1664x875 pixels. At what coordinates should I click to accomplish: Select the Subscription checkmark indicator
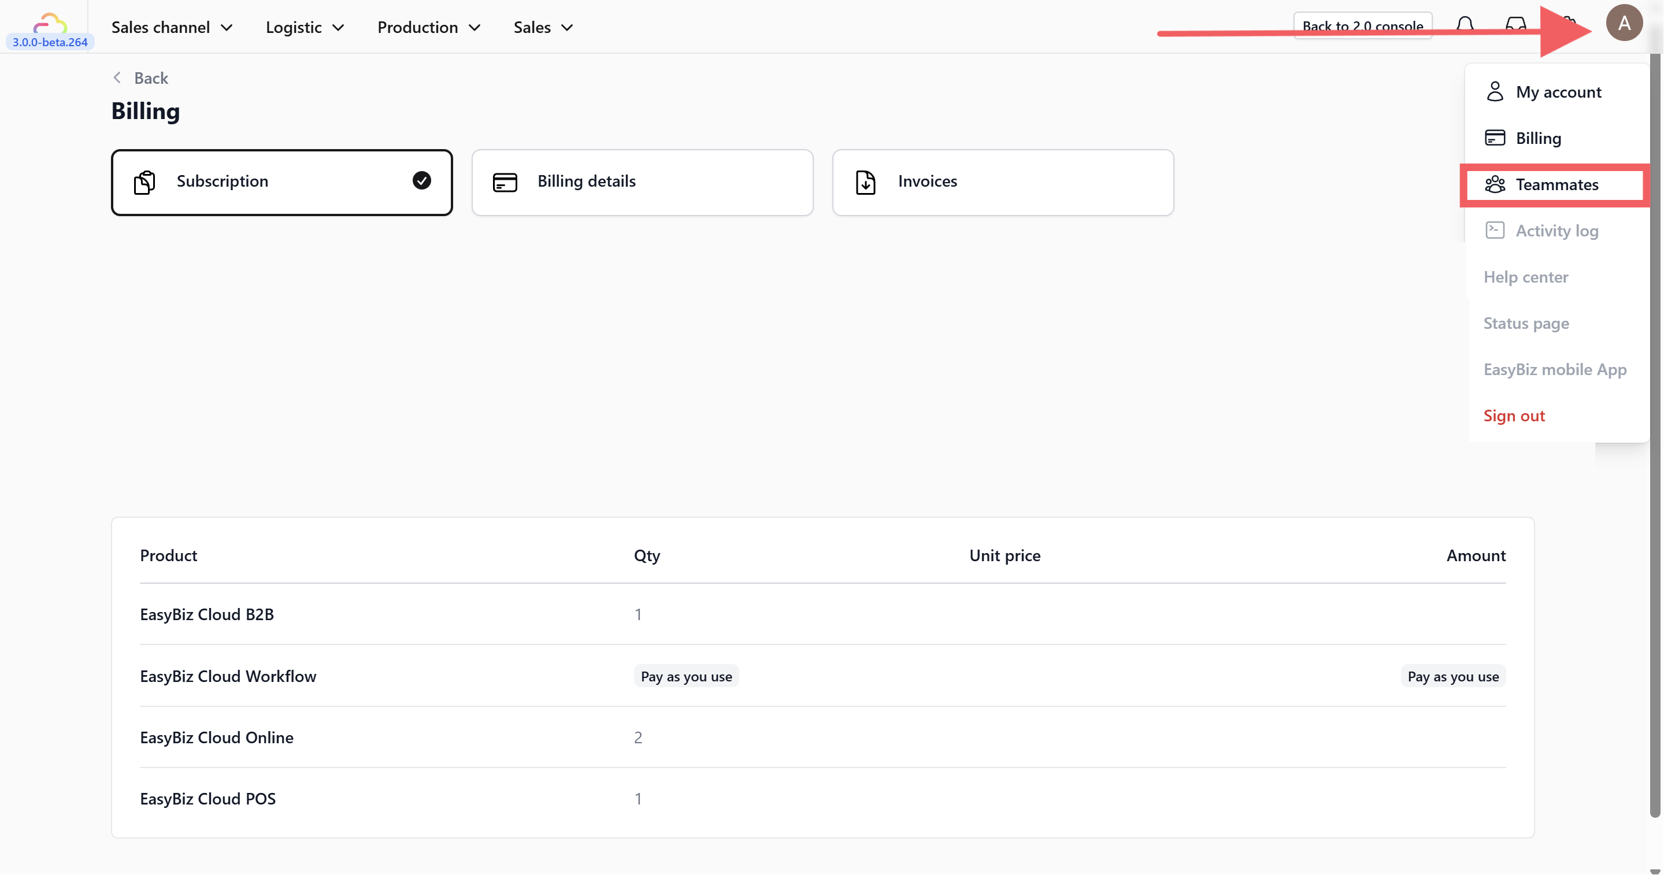tap(421, 181)
